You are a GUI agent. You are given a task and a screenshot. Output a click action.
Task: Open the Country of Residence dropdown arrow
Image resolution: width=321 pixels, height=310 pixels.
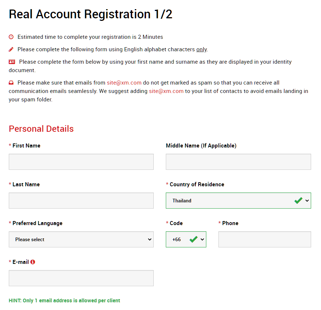pos(307,201)
